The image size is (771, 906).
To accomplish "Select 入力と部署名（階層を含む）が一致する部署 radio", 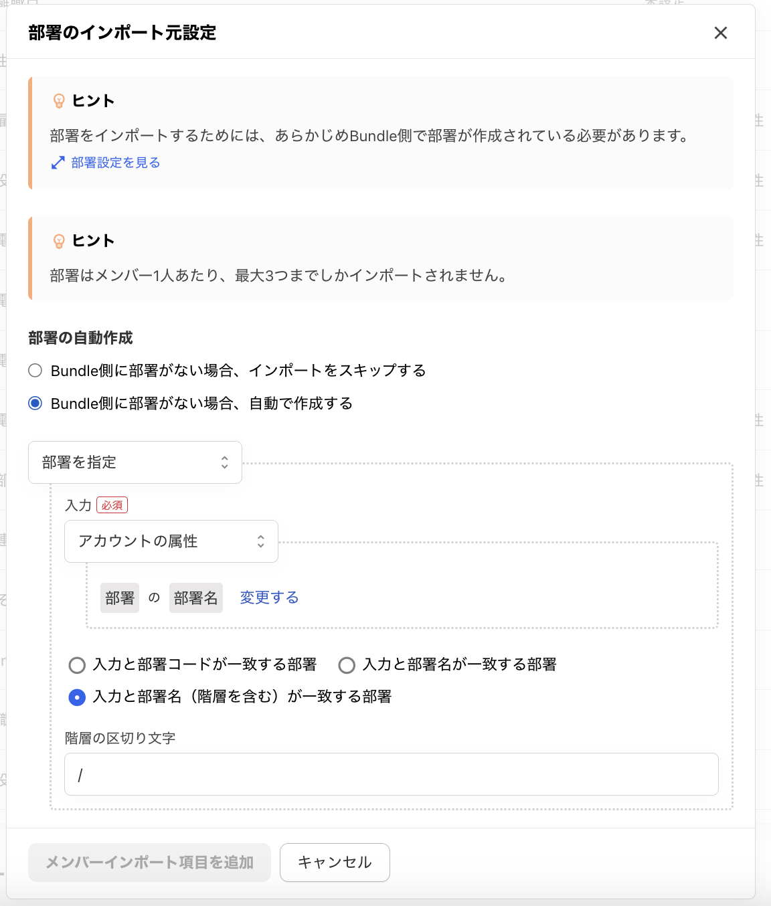I will [78, 697].
